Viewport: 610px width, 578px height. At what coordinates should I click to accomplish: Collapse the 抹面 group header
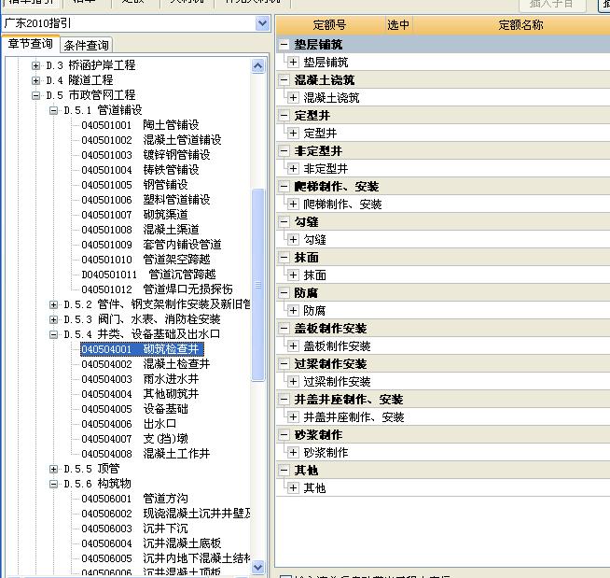point(284,258)
